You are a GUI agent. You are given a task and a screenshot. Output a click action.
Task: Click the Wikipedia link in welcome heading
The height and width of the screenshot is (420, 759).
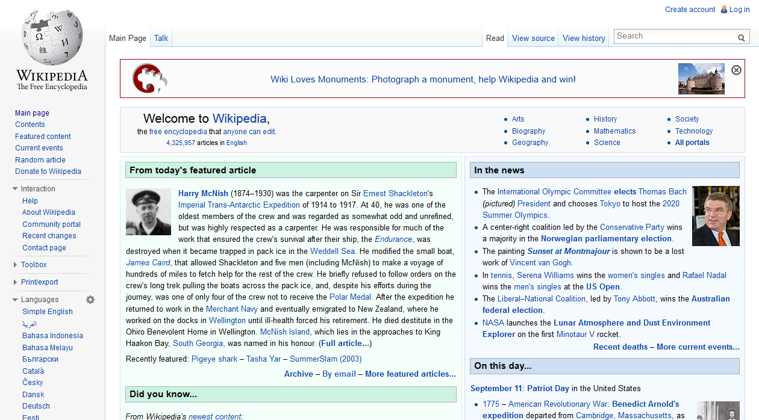click(x=239, y=119)
